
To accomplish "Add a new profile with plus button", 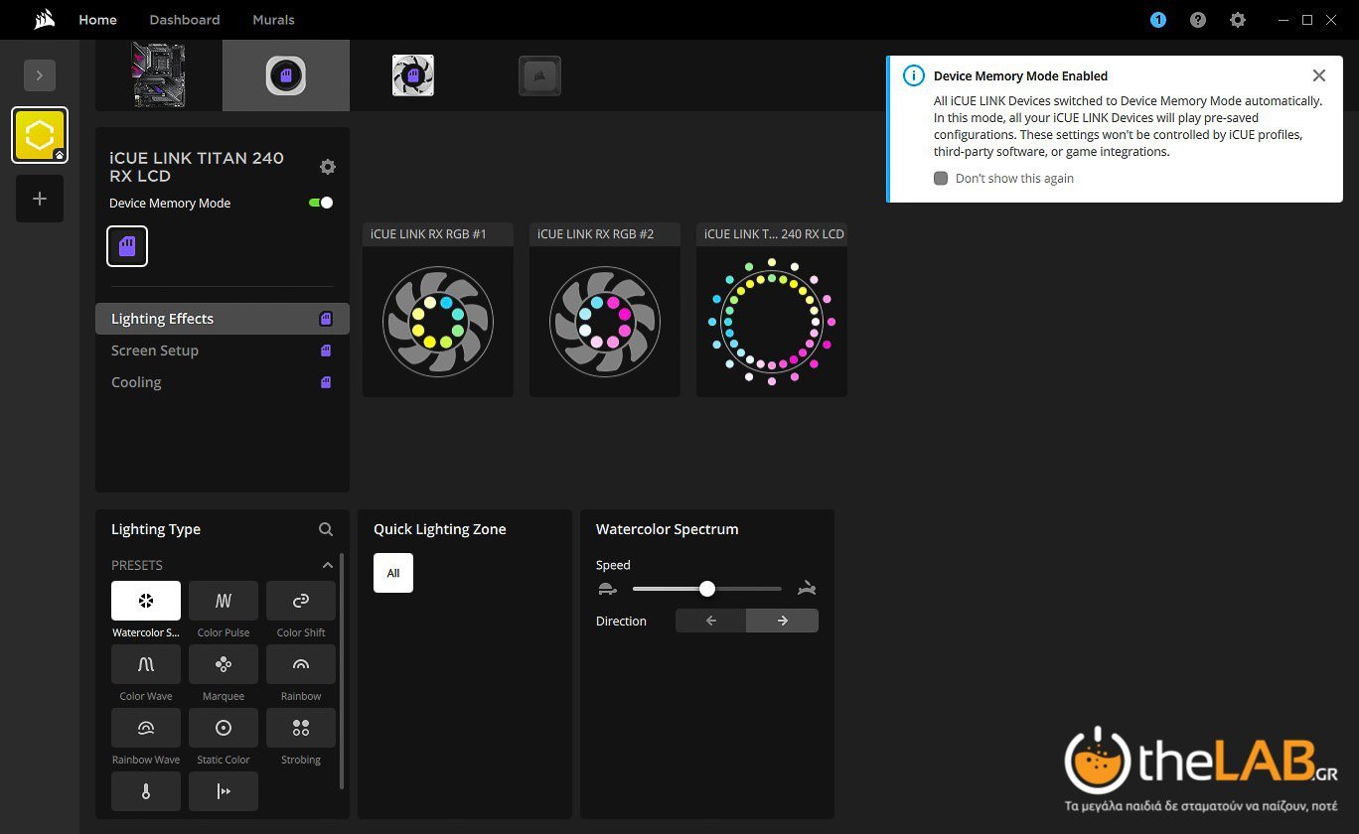I will coord(40,199).
